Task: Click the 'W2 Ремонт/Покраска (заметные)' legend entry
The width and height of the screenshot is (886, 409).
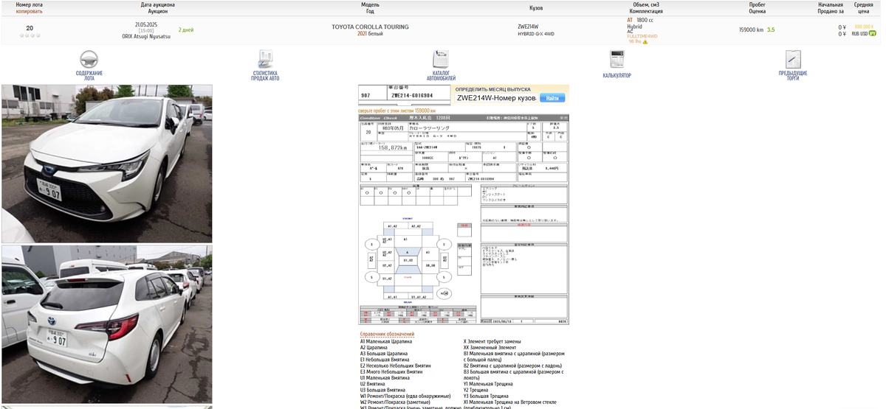Action: pyautogui.click(x=395, y=402)
